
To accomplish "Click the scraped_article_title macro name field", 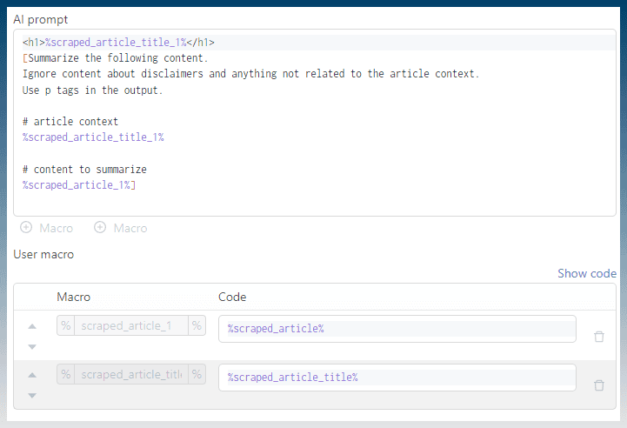I will (x=131, y=374).
